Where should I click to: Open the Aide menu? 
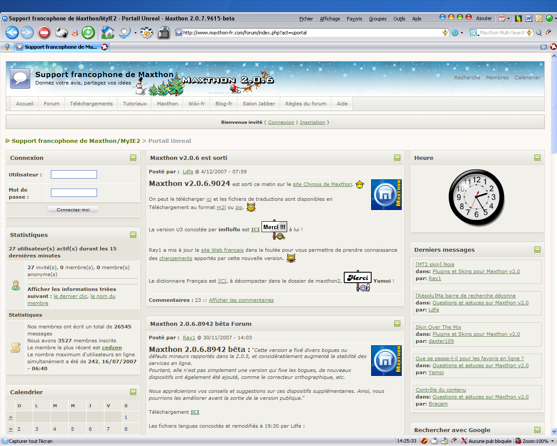pyautogui.click(x=416, y=19)
